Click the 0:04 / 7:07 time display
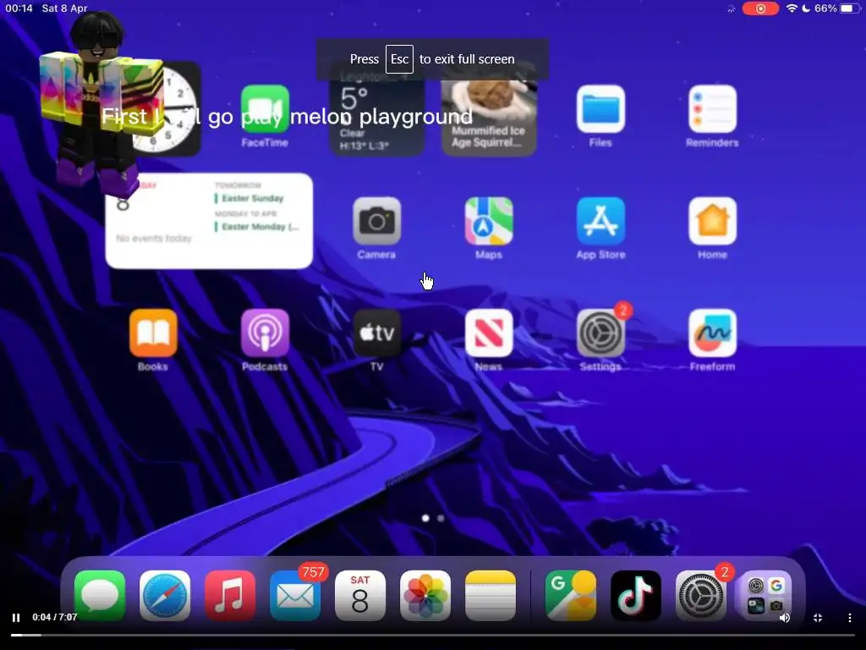 55,617
